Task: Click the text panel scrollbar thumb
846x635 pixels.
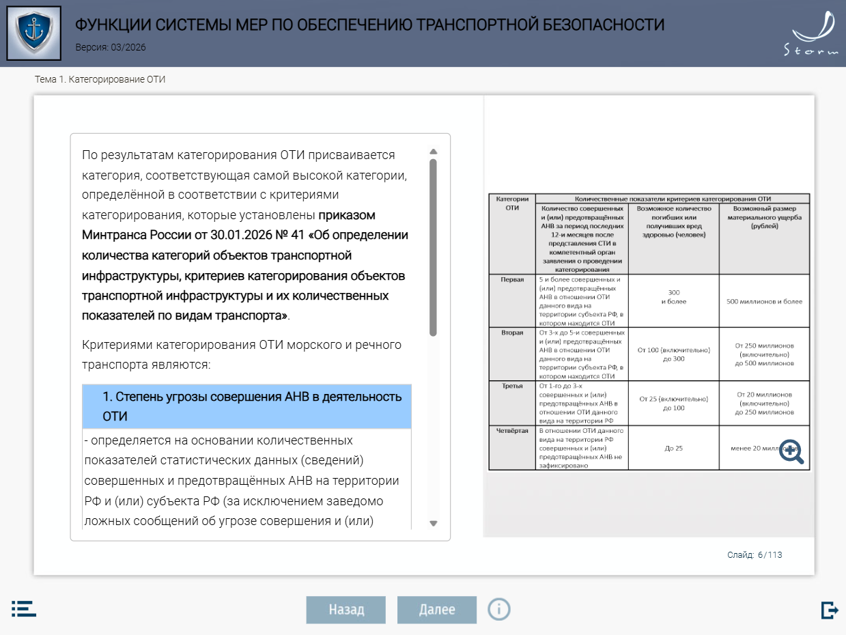Action: click(x=433, y=247)
